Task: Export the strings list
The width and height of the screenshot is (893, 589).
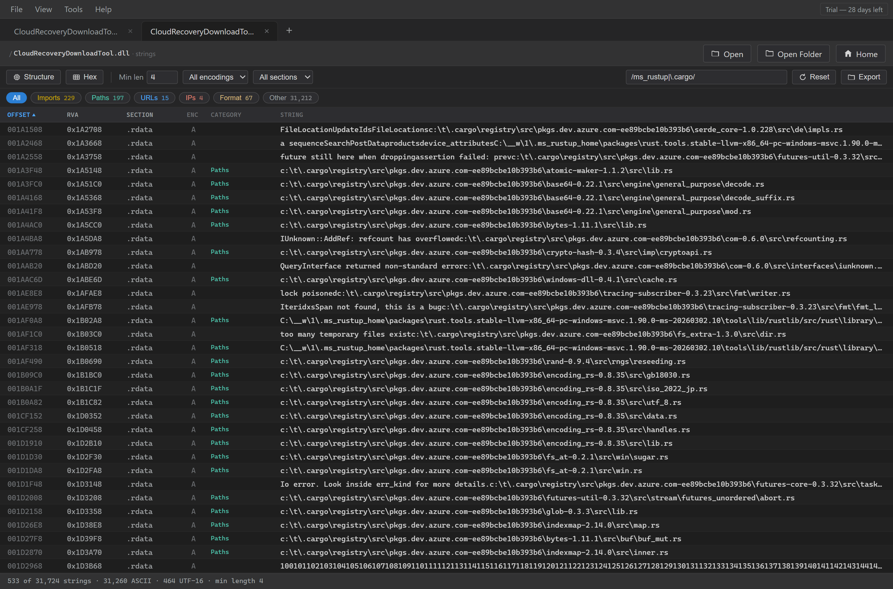Action: point(864,77)
